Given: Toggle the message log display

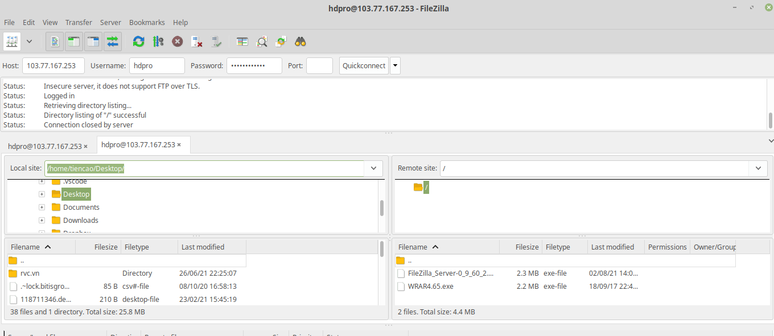Looking at the screenshot, I should pos(55,42).
